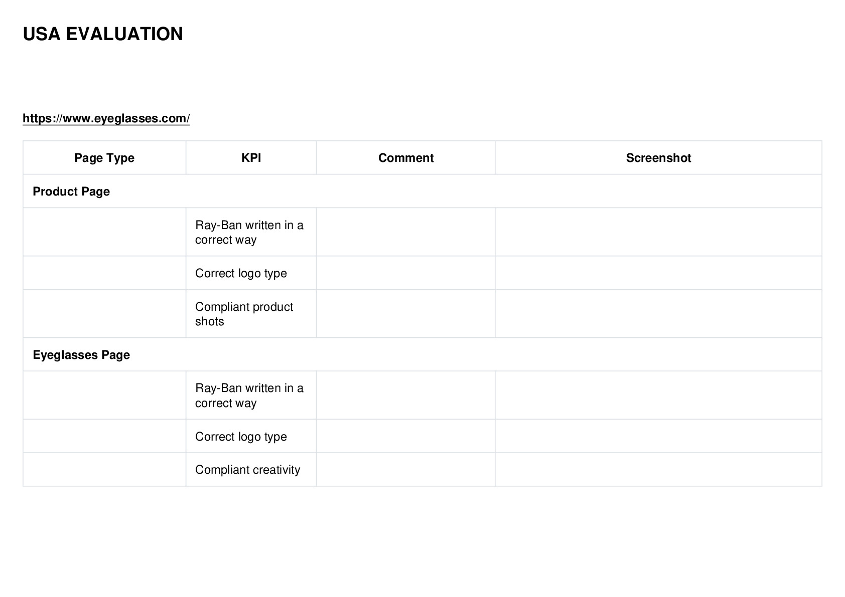The width and height of the screenshot is (845, 597).
Task: Click Comment cell beside Compliant product shots
Action: (406, 314)
